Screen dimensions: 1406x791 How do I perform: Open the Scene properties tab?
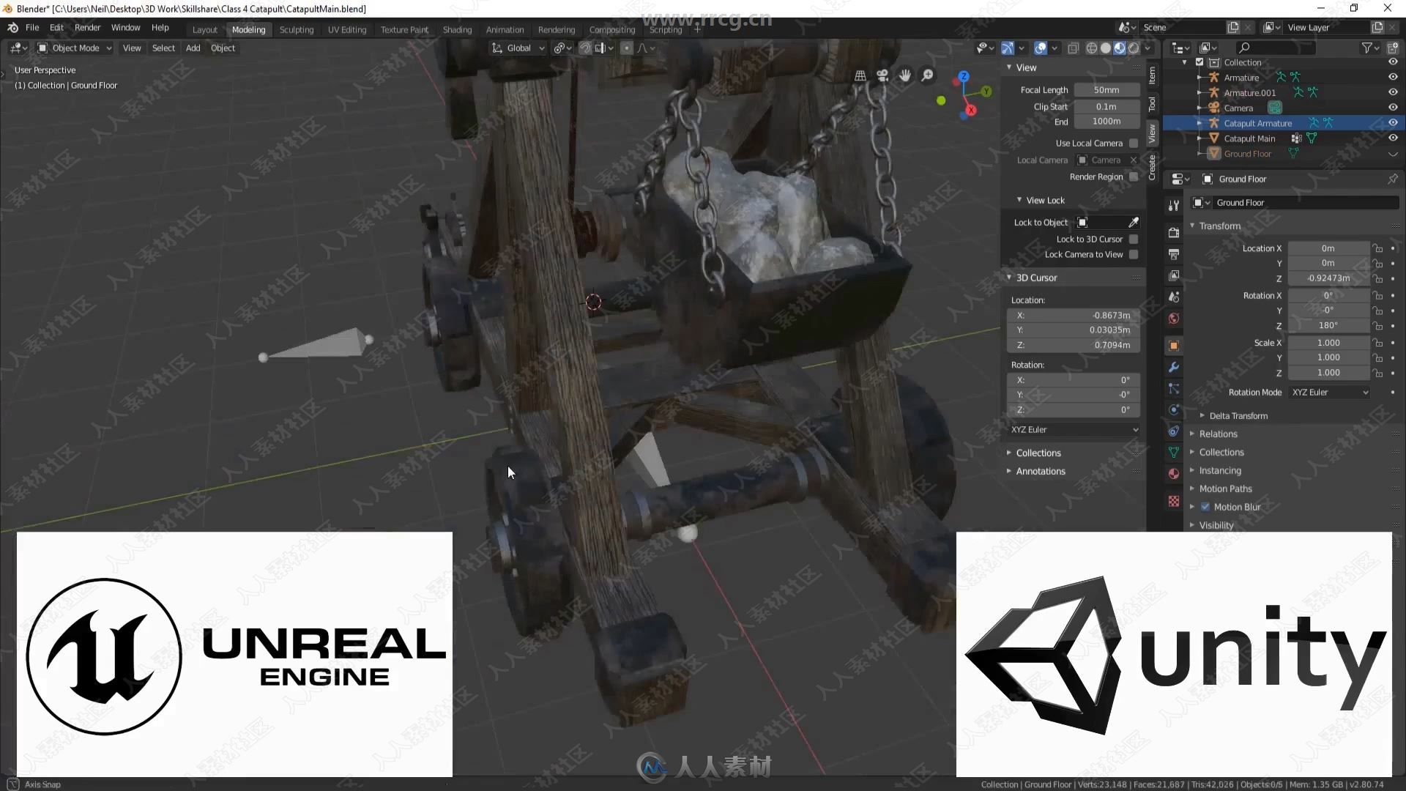1174,297
